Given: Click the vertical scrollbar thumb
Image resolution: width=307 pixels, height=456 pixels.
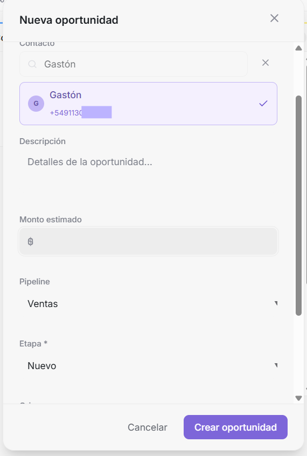Looking at the screenshot, I should (x=298, y=206).
